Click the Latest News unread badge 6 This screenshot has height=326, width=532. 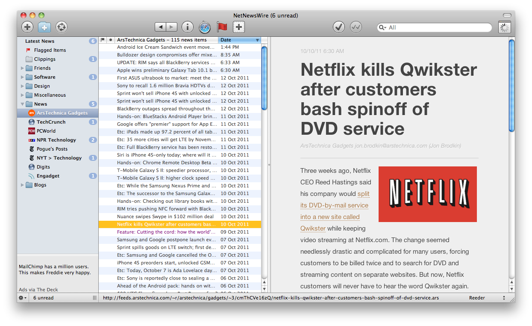(x=93, y=41)
